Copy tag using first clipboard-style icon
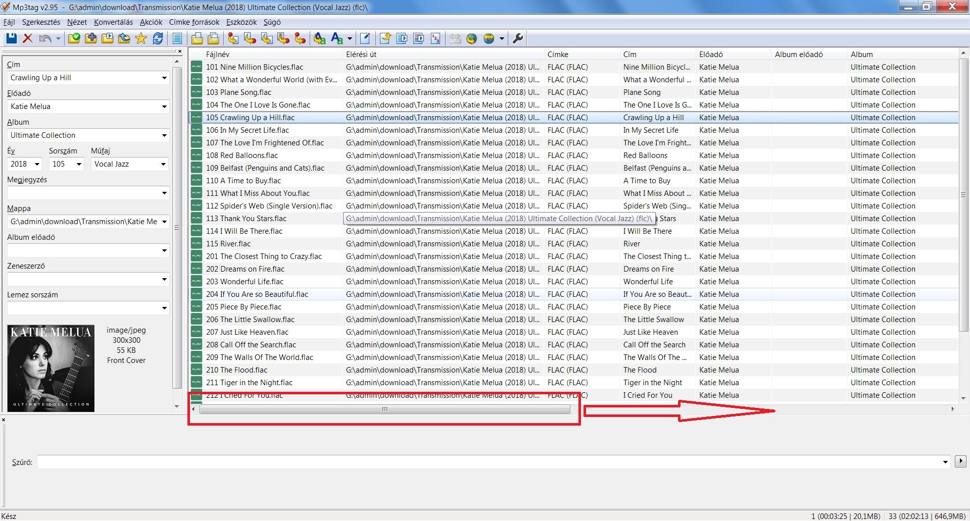The height and width of the screenshot is (521, 970). (x=197, y=38)
